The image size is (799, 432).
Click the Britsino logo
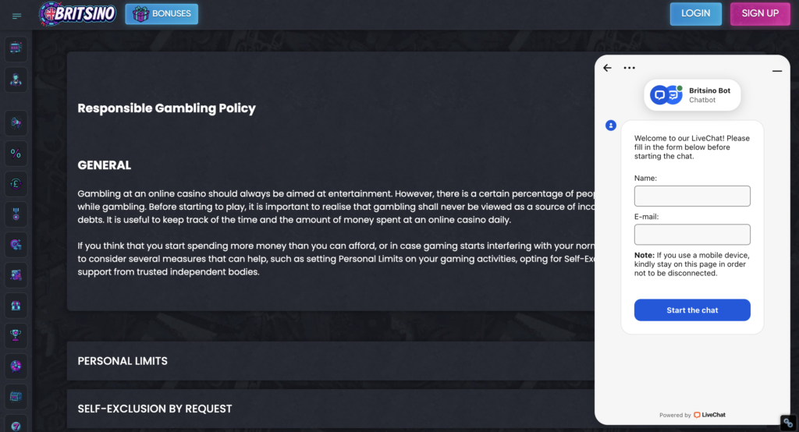coord(78,14)
